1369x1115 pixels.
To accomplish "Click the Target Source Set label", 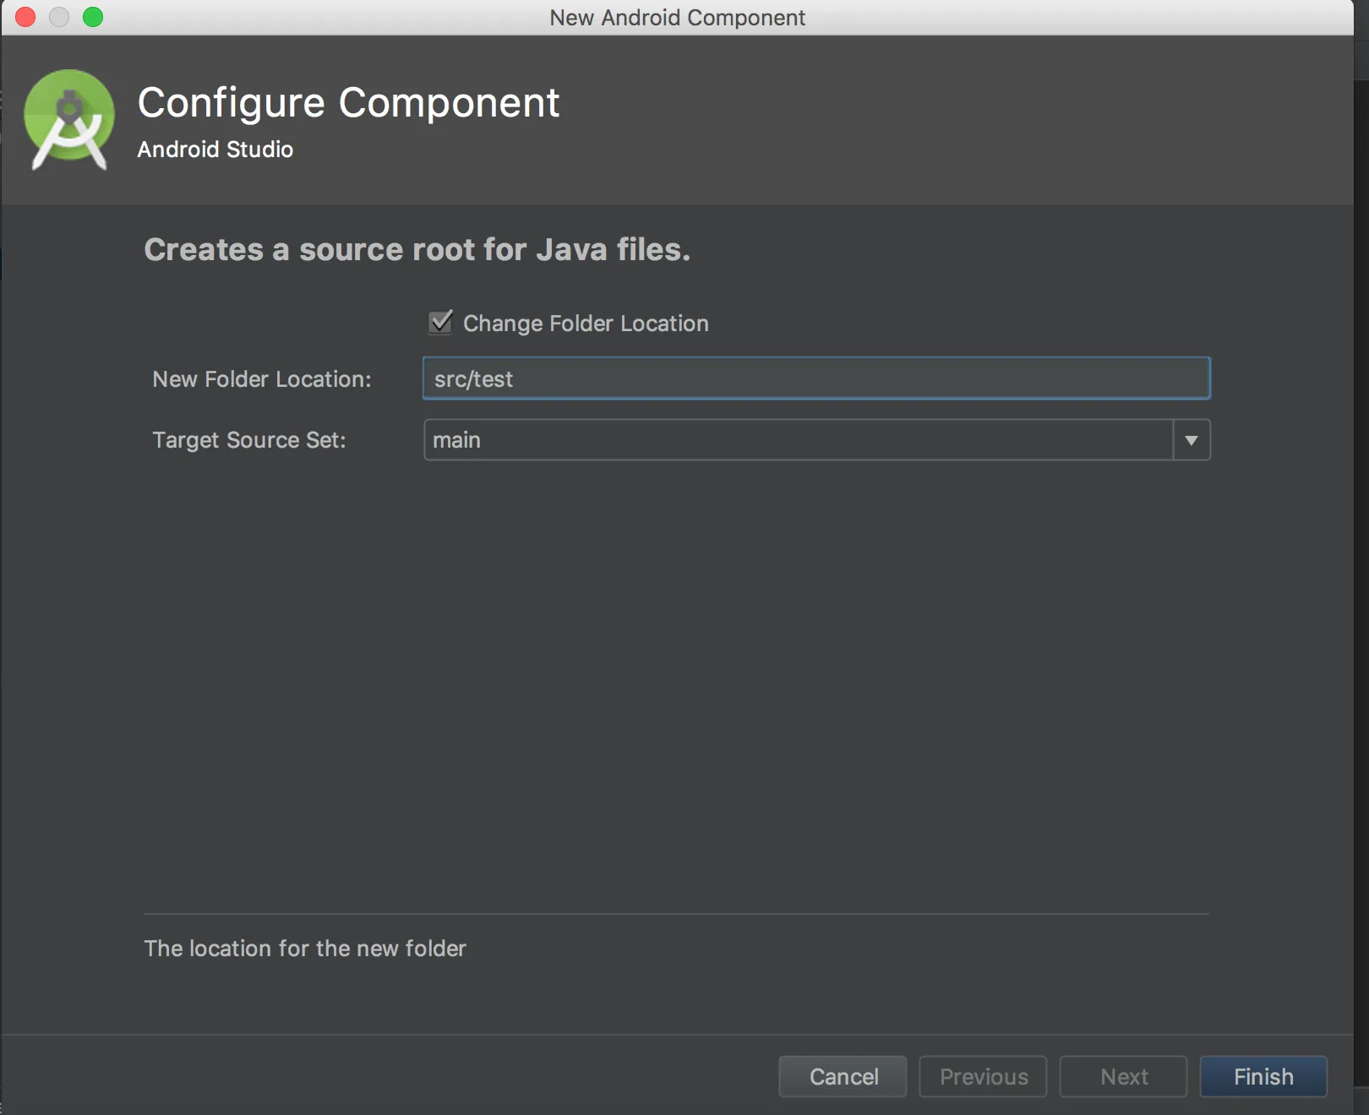I will (x=249, y=440).
